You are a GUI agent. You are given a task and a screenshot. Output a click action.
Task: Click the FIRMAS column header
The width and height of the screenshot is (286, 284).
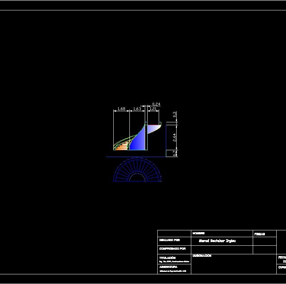tap(260, 233)
